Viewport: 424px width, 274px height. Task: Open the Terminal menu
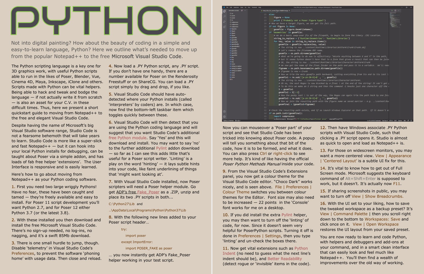click(x=254, y=7)
